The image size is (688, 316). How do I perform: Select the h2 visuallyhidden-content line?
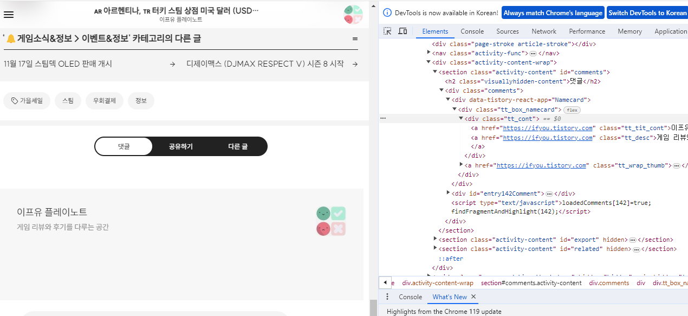[x=523, y=81]
